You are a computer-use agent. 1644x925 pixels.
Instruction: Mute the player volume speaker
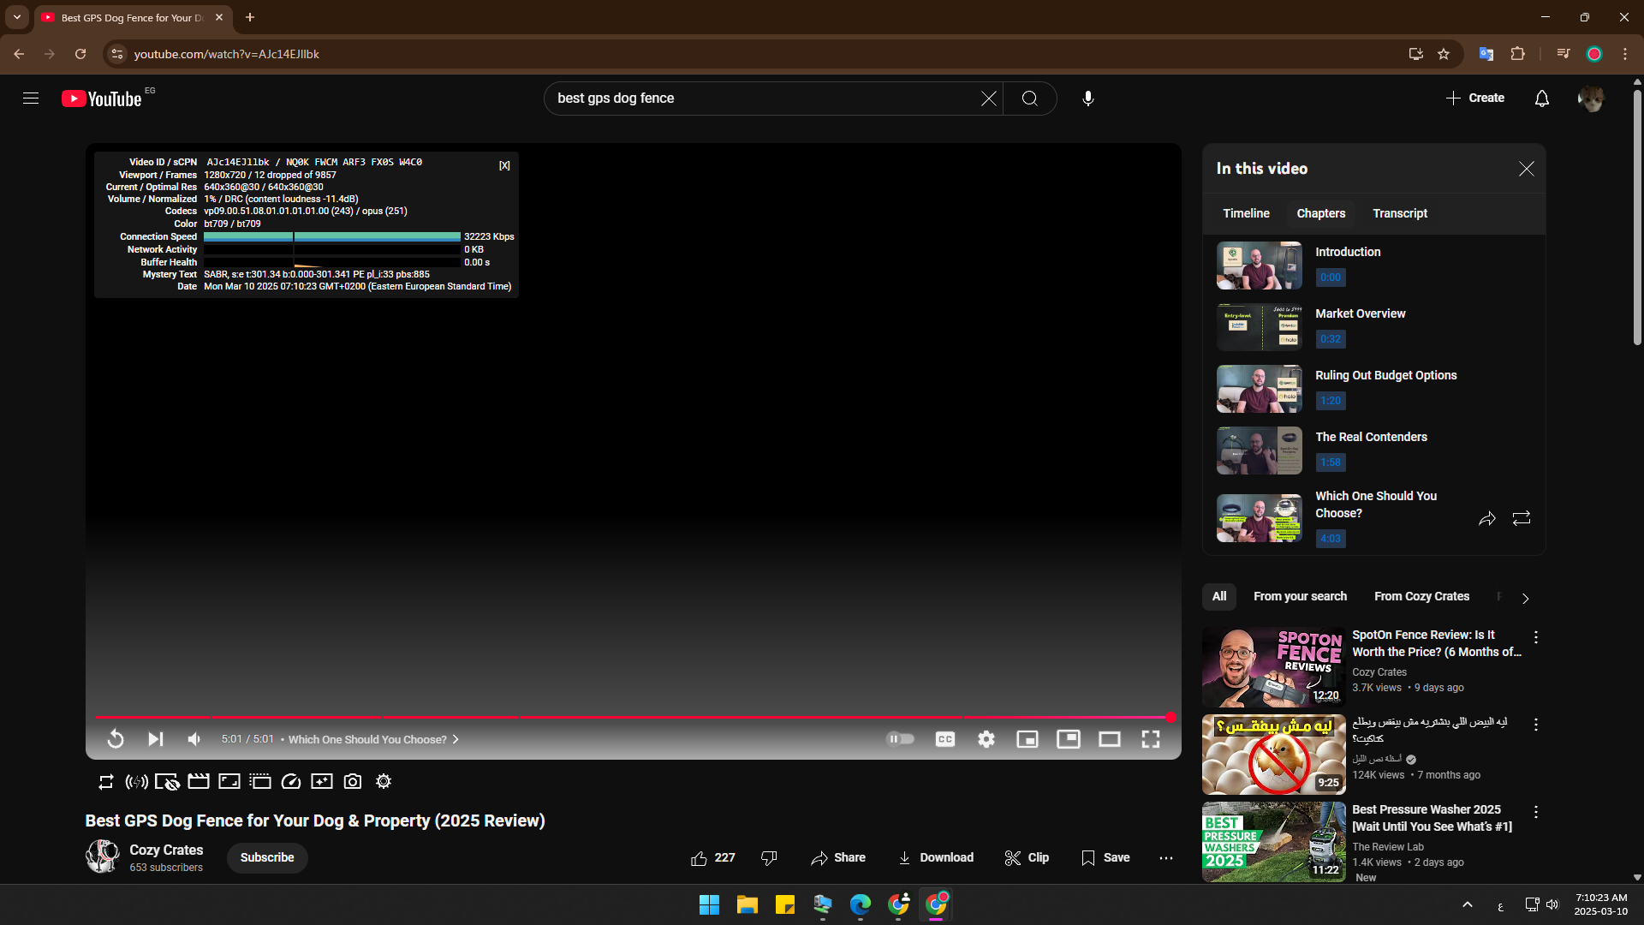[x=194, y=739]
